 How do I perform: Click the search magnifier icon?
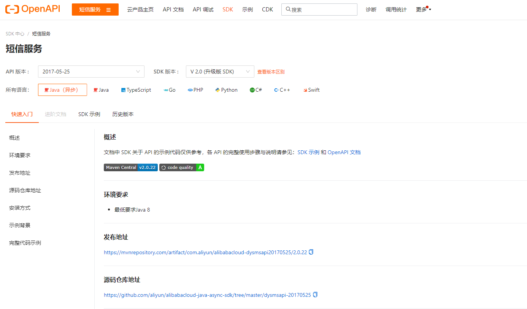(x=288, y=10)
